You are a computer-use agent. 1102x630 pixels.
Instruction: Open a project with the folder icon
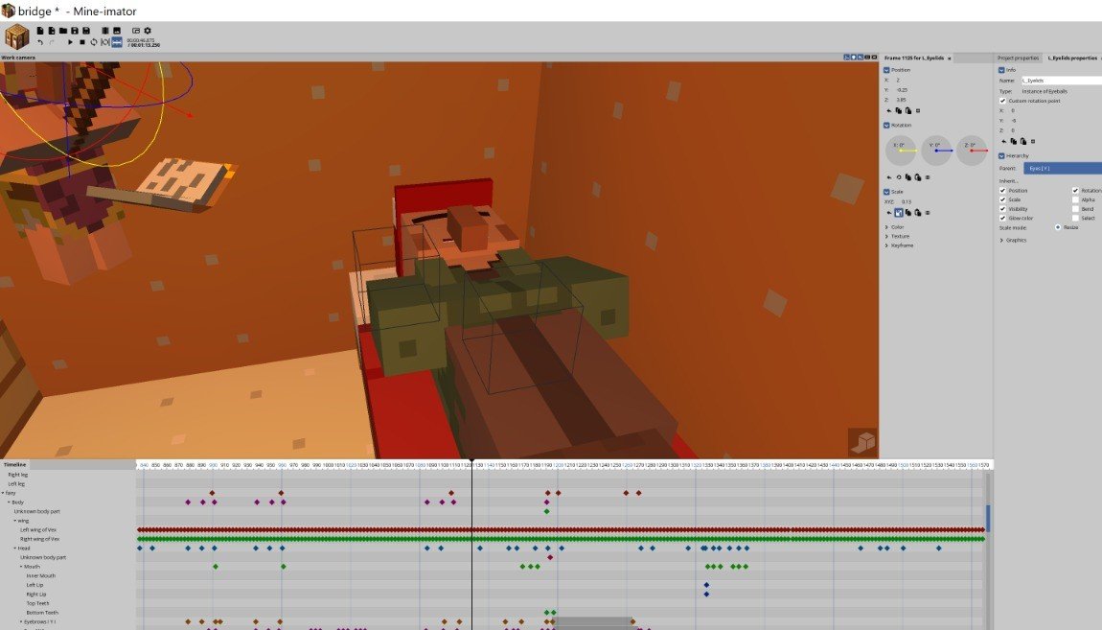[63, 31]
